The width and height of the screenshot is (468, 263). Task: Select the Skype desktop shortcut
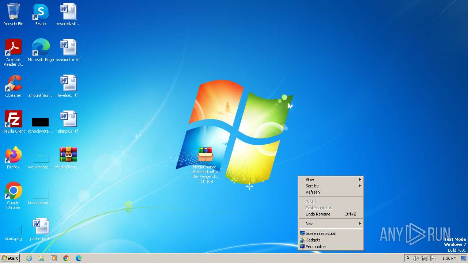pos(41,15)
